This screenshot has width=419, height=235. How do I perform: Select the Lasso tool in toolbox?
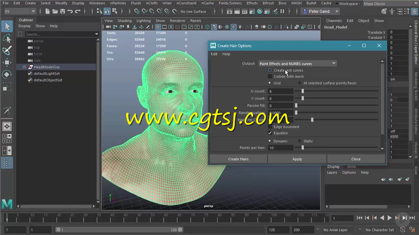click(7, 39)
